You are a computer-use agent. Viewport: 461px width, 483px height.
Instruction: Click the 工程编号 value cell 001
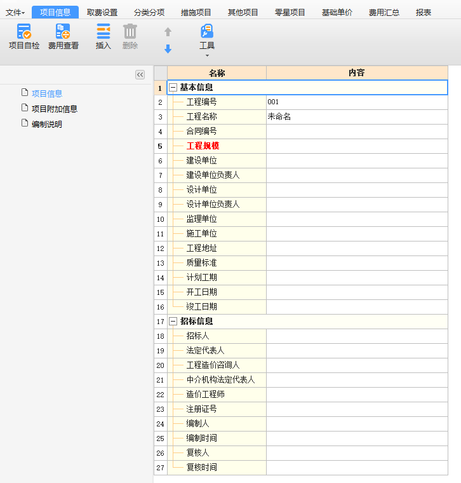[356, 102]
